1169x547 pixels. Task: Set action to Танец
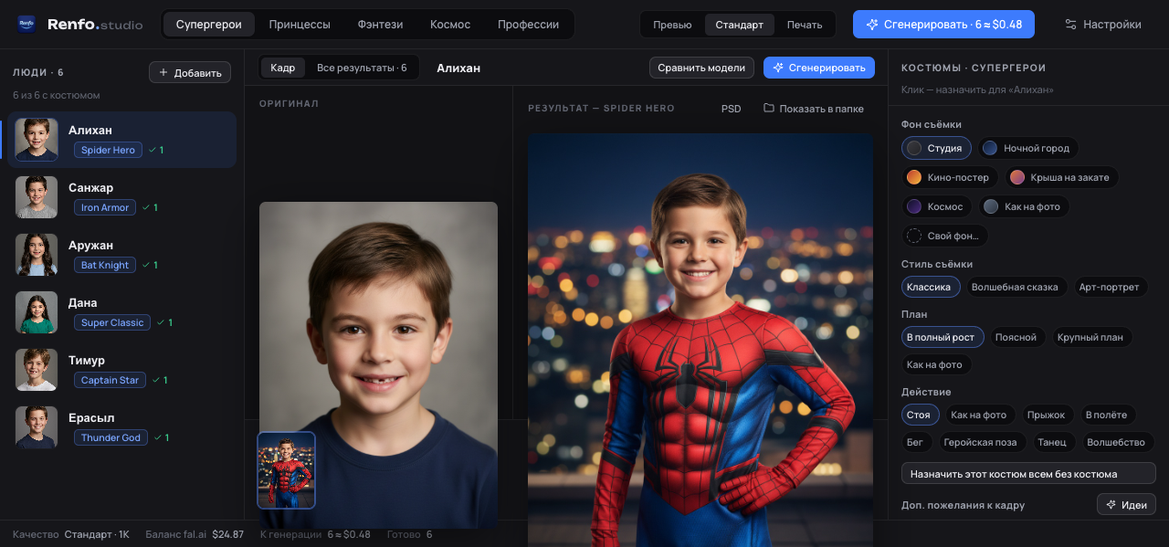click(1052, 442)
